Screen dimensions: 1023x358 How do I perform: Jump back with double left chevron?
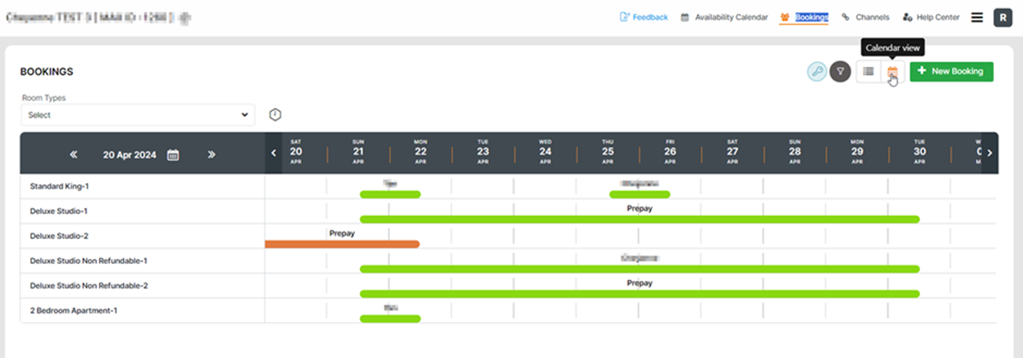tap(73, 155)
